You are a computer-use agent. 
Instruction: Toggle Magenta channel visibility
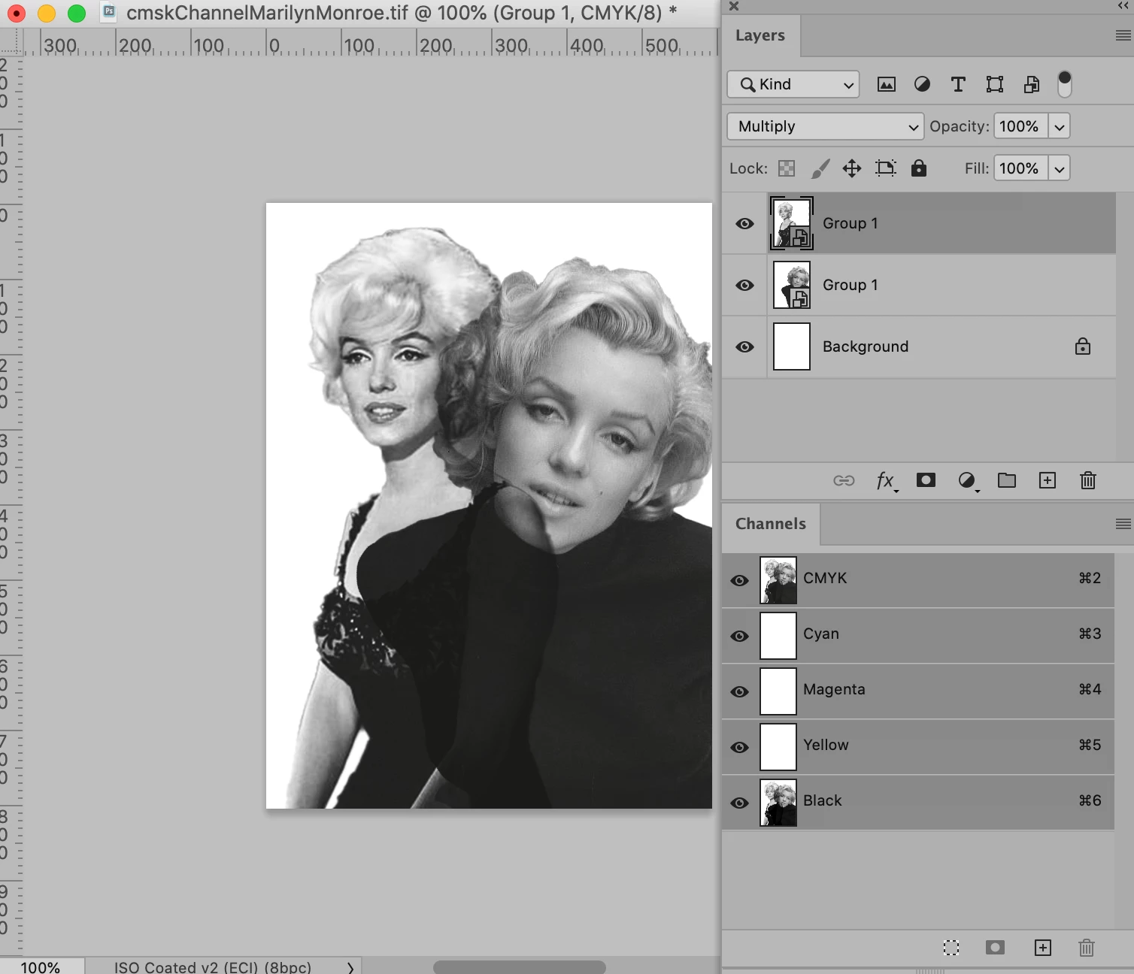(740, 691)
